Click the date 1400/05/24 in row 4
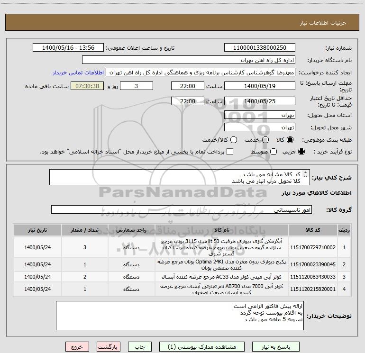 (x=37, y=289)
